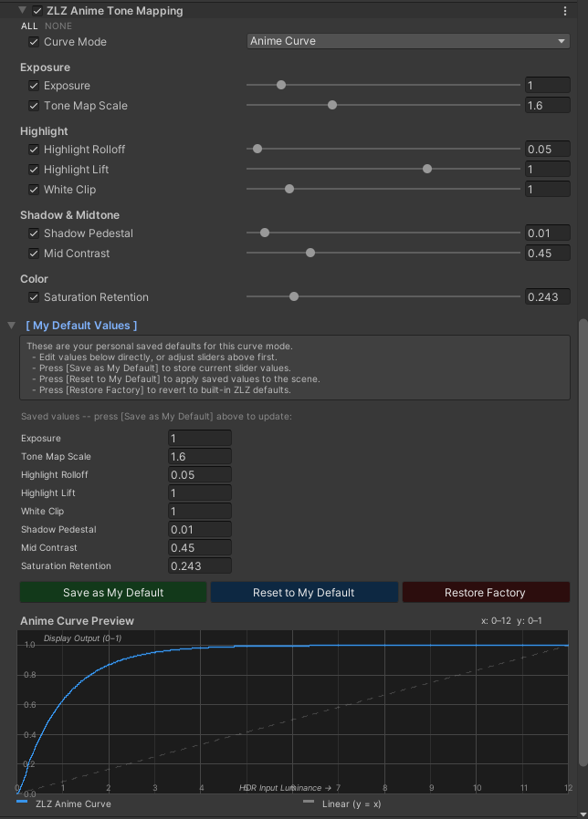Click the saved Exposure default field
This screenshot has width=588, height=819.
[200, 438]
